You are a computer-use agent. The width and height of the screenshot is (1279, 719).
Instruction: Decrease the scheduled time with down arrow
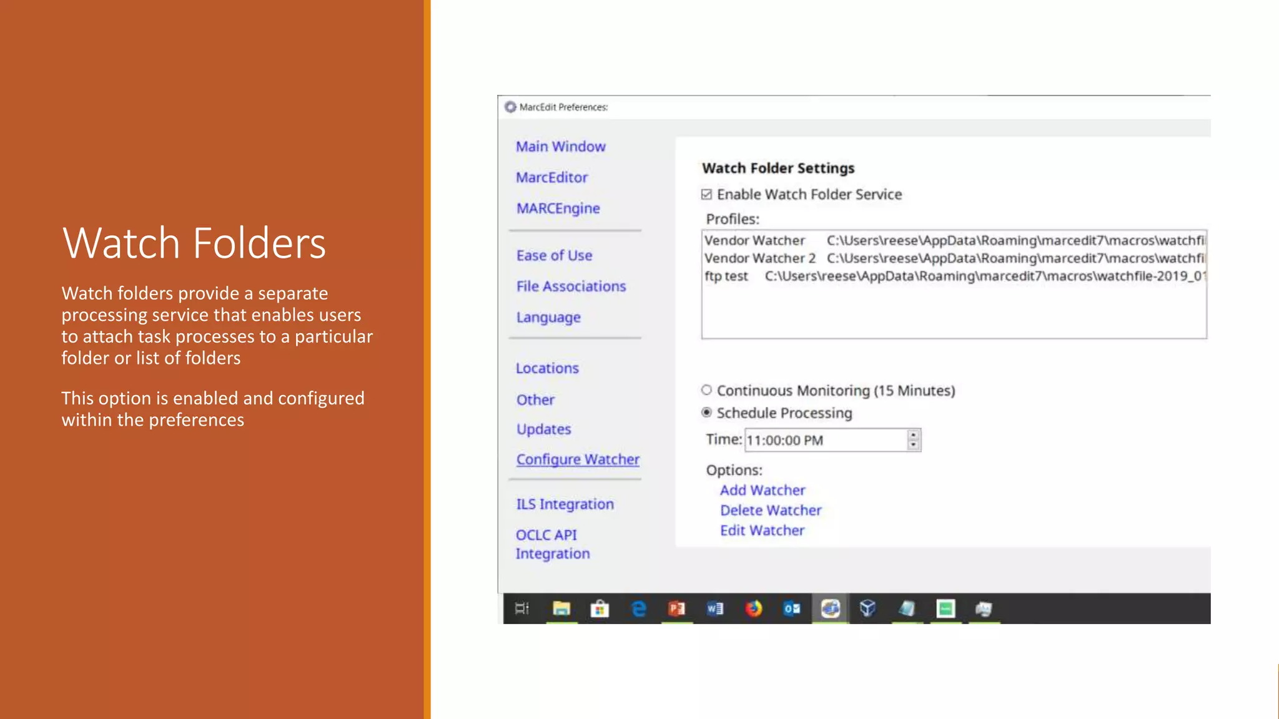coord(913,444)
